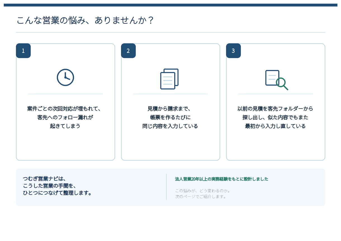Screen dimensions: 341x241
Task: Click the number 3 badge
Action: (x=233, y=51)
